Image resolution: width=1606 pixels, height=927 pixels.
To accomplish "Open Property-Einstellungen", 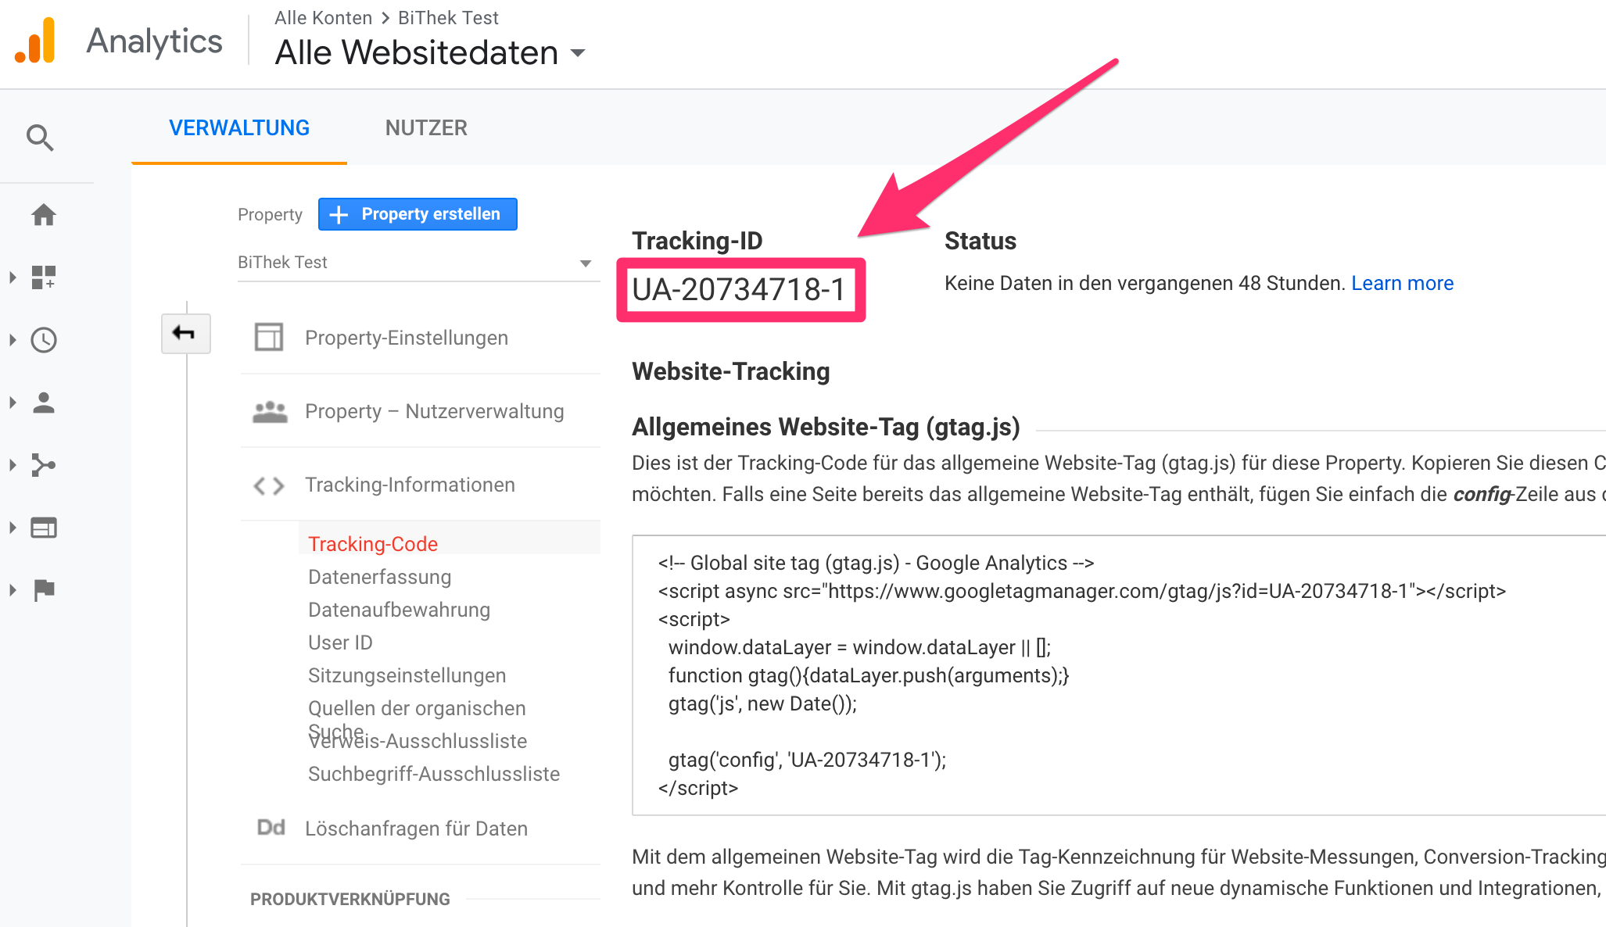I will pyautogui.click(x=406, y=338).
